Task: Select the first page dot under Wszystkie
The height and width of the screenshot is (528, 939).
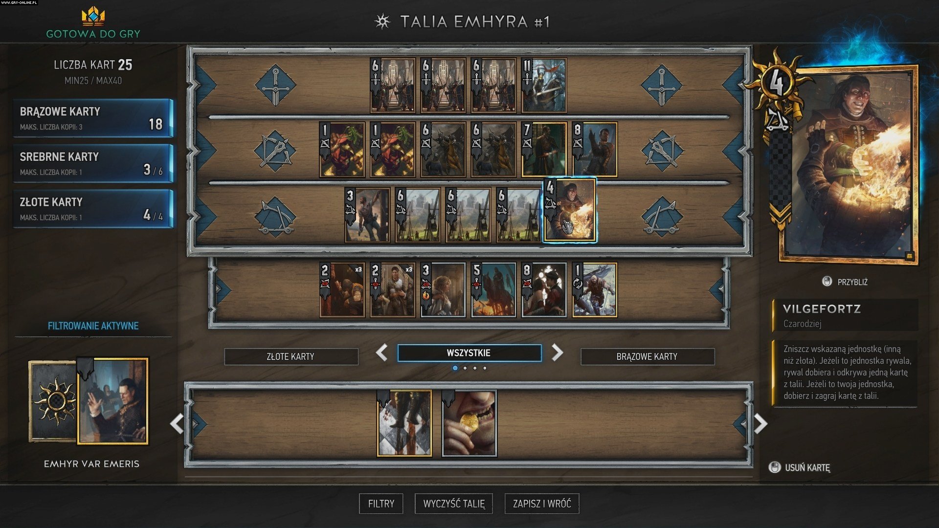Action: point(455,368)
